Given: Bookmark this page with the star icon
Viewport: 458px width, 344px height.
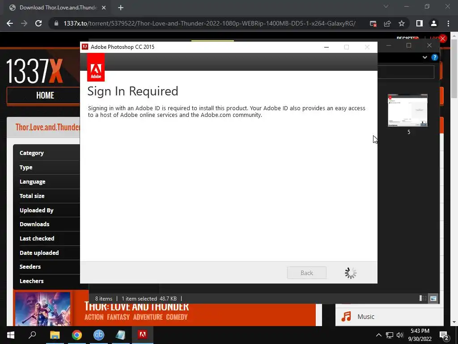Looking at the screenshot, I should (402, 23).
